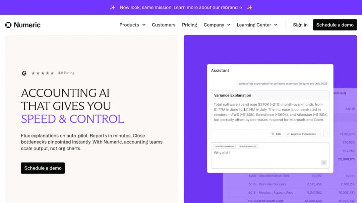362x203 pixels.
Task: Click the Sign in link
Action: (x=300, y=25)
